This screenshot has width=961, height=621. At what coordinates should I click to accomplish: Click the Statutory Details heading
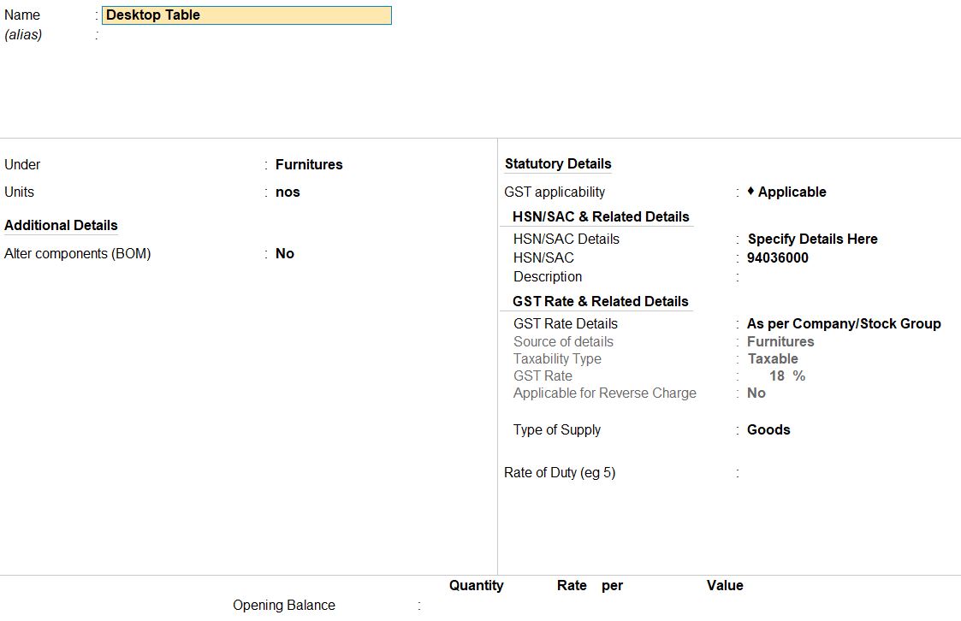coord(558,164)
